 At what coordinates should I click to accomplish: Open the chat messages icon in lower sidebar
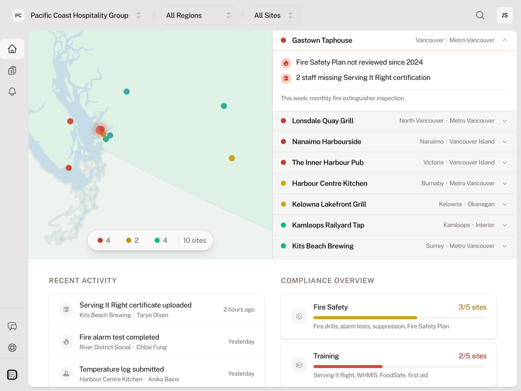pyautogui.click(x=12, y=326)
